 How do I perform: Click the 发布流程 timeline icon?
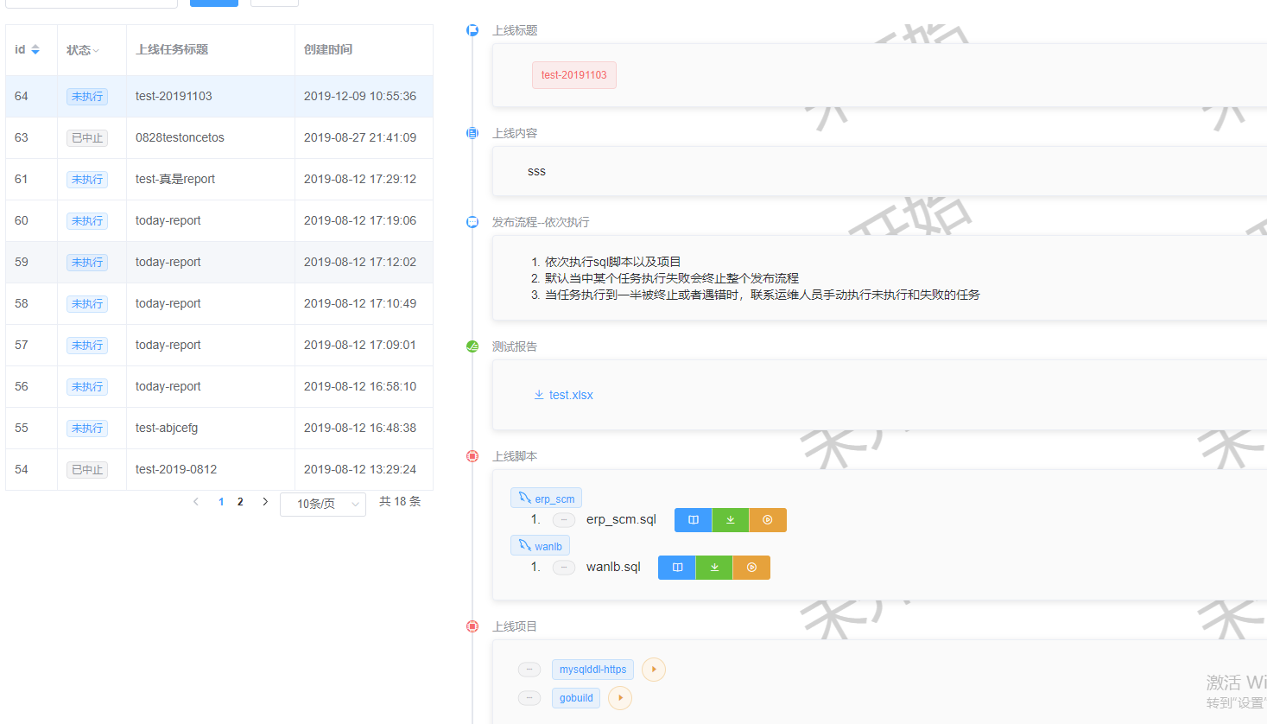[472, 222]
